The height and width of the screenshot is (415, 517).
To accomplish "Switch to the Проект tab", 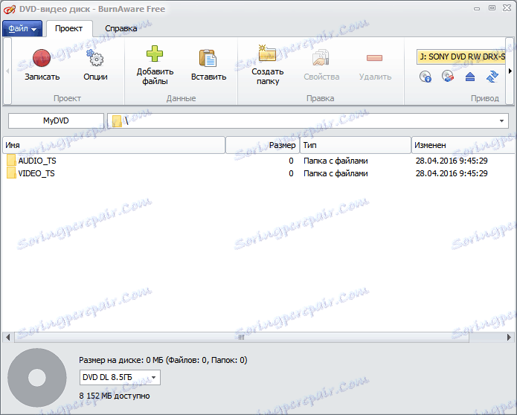I will (69, 29).
